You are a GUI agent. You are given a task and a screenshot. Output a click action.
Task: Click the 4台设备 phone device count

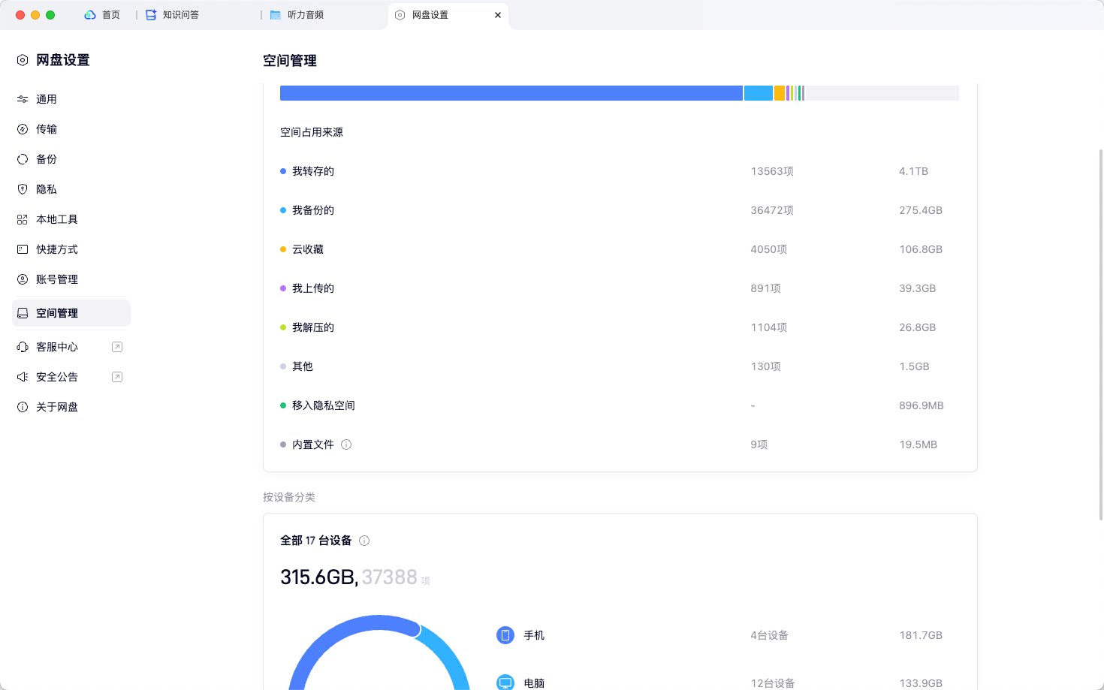(770, 635)
